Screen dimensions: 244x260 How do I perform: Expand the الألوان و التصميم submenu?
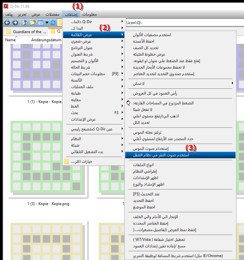point(94,61)
